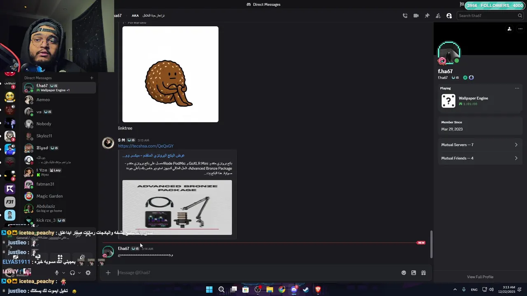Screen dimensions: 527x296
Task: Click the f.ha67 name in DM header
Action: click(x=118, y=16)
